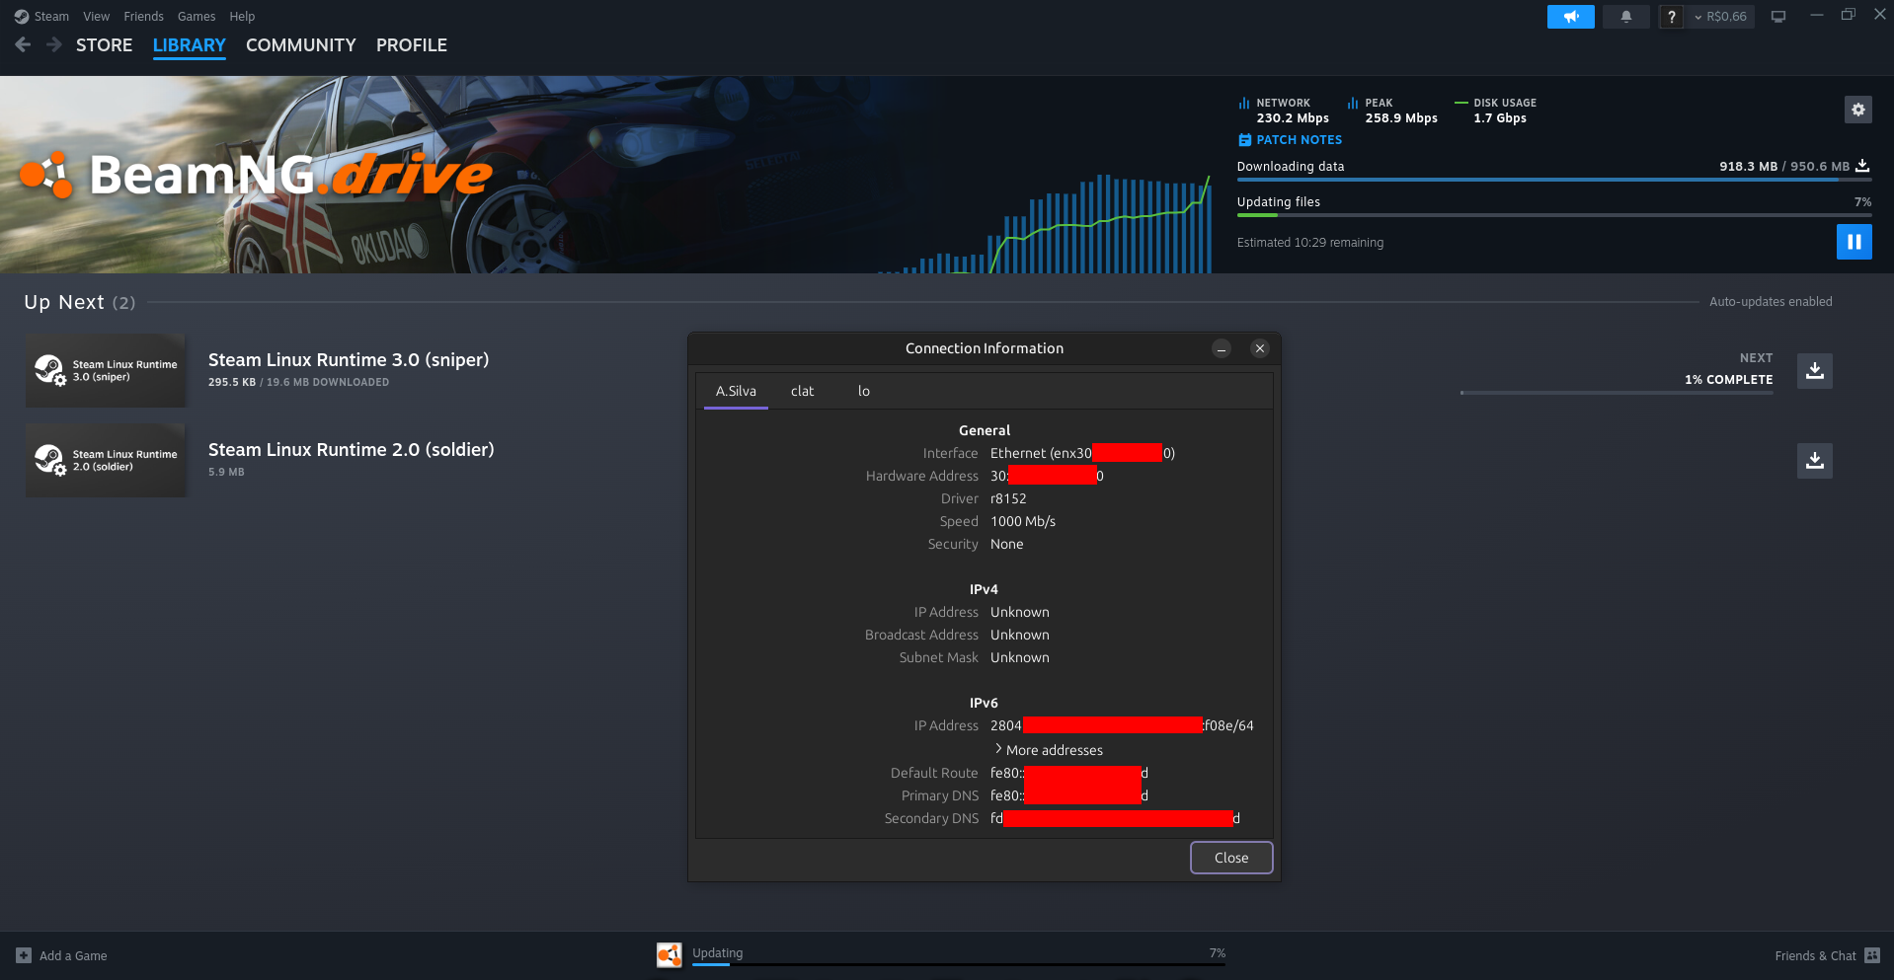Open Steam Linux Runtime 3.0 (sniper) thumbnail

tap(106, 370)
